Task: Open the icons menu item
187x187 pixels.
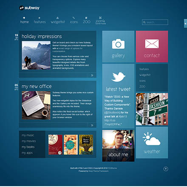Action: click(74, 22)
